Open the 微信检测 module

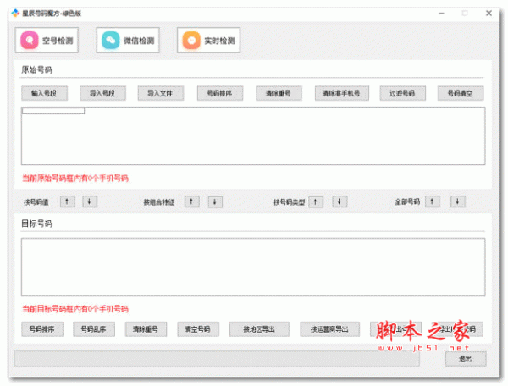point(128,41)
